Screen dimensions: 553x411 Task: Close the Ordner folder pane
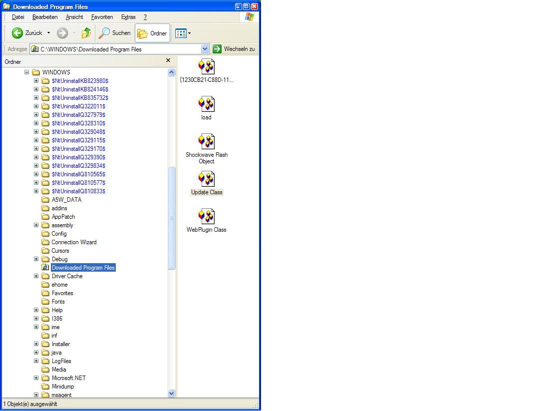click(x=168, y=60)
